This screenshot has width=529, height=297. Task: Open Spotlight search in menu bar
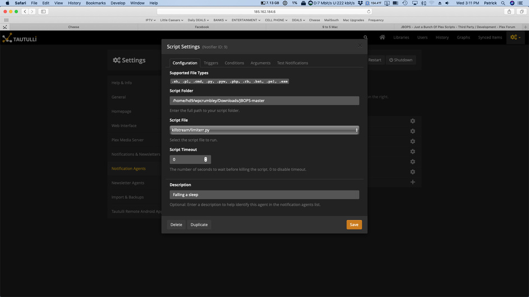coord(503,3)
